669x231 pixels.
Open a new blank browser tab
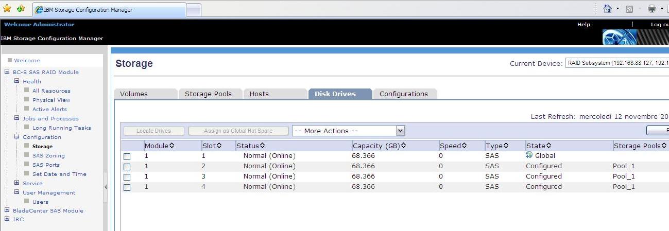point(193,10)
